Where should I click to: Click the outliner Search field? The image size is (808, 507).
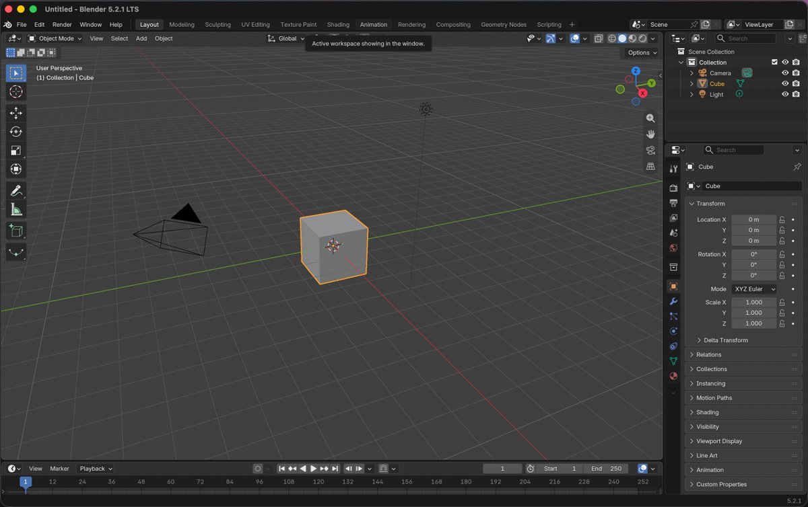[745, 38]
